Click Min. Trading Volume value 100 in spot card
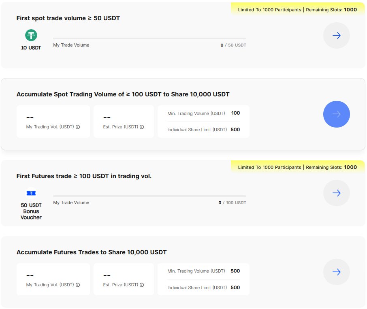 click(235, 113)
